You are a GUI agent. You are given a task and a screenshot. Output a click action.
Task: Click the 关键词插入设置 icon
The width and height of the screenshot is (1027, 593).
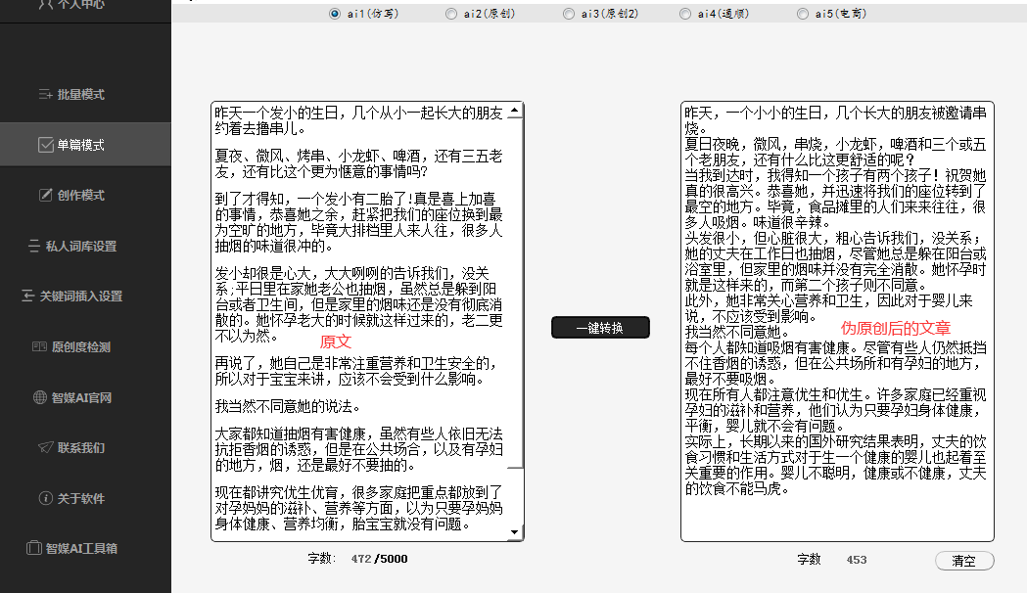point(28,296)
